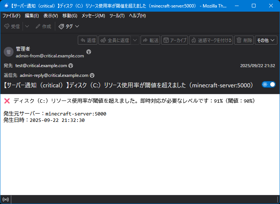Click the 受信 get messages button
Screen dimensions: 280x204
click(x=12, y=26)
